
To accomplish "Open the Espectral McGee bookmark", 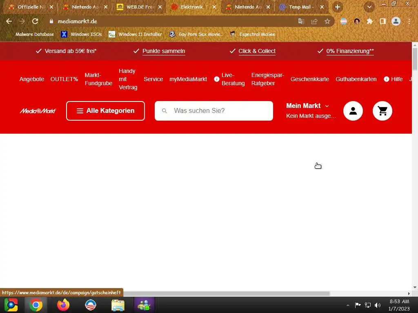I will [x=252, y=34].
